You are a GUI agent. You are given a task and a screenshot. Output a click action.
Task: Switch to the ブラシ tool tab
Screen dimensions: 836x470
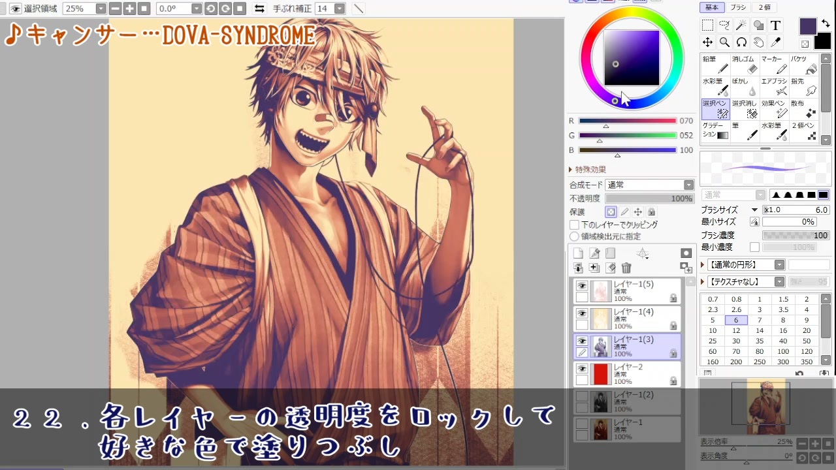coord(738,7)
